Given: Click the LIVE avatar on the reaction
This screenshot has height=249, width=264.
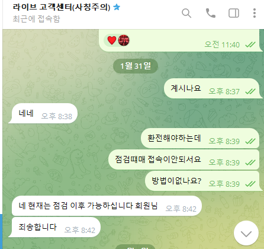Looking at the screenshot, I should click(124, 40).
